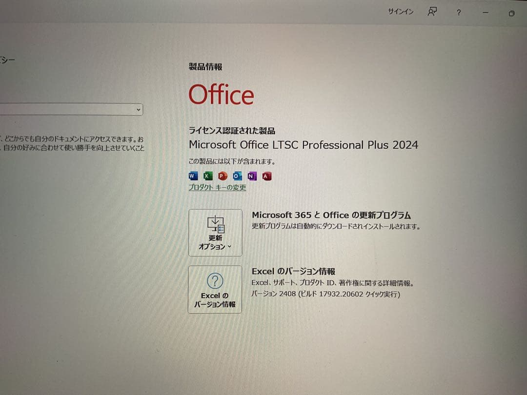Image resolution: width=527 pixels, height=395 pixels.
Task: Select the OneNote icon in the product list
Action: tap(252, 176)
